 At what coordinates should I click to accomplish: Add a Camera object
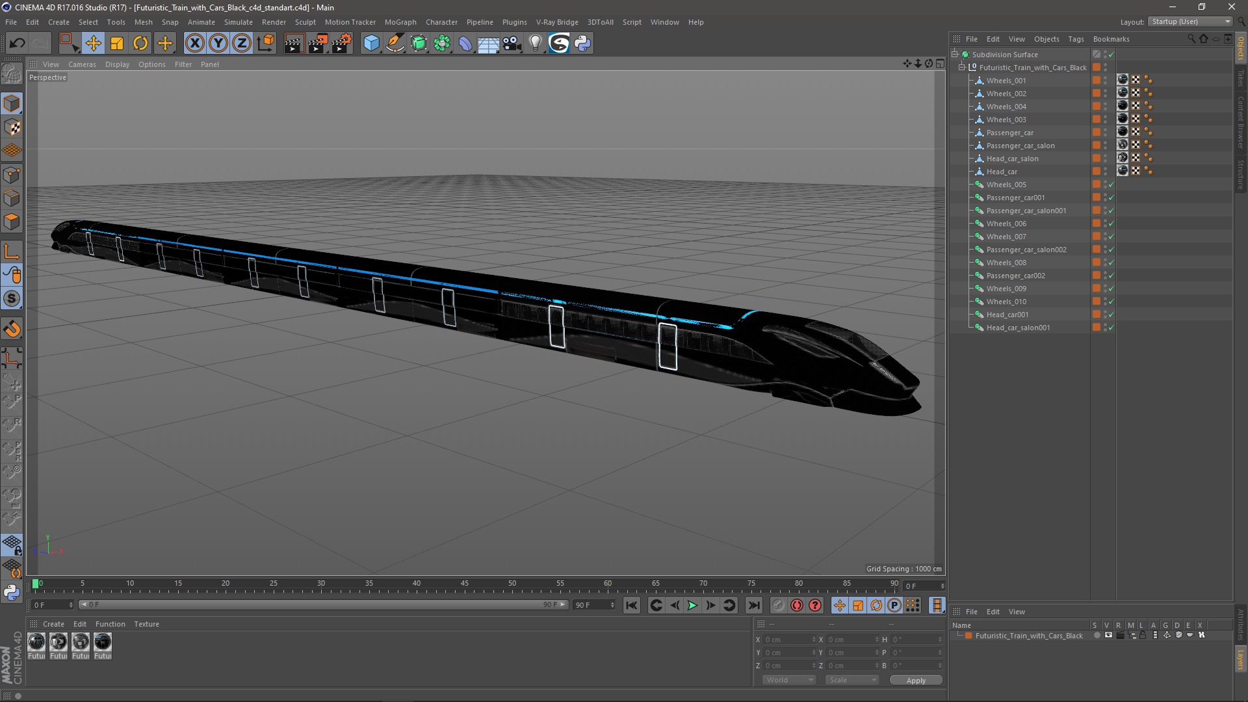tap(512, 43)
